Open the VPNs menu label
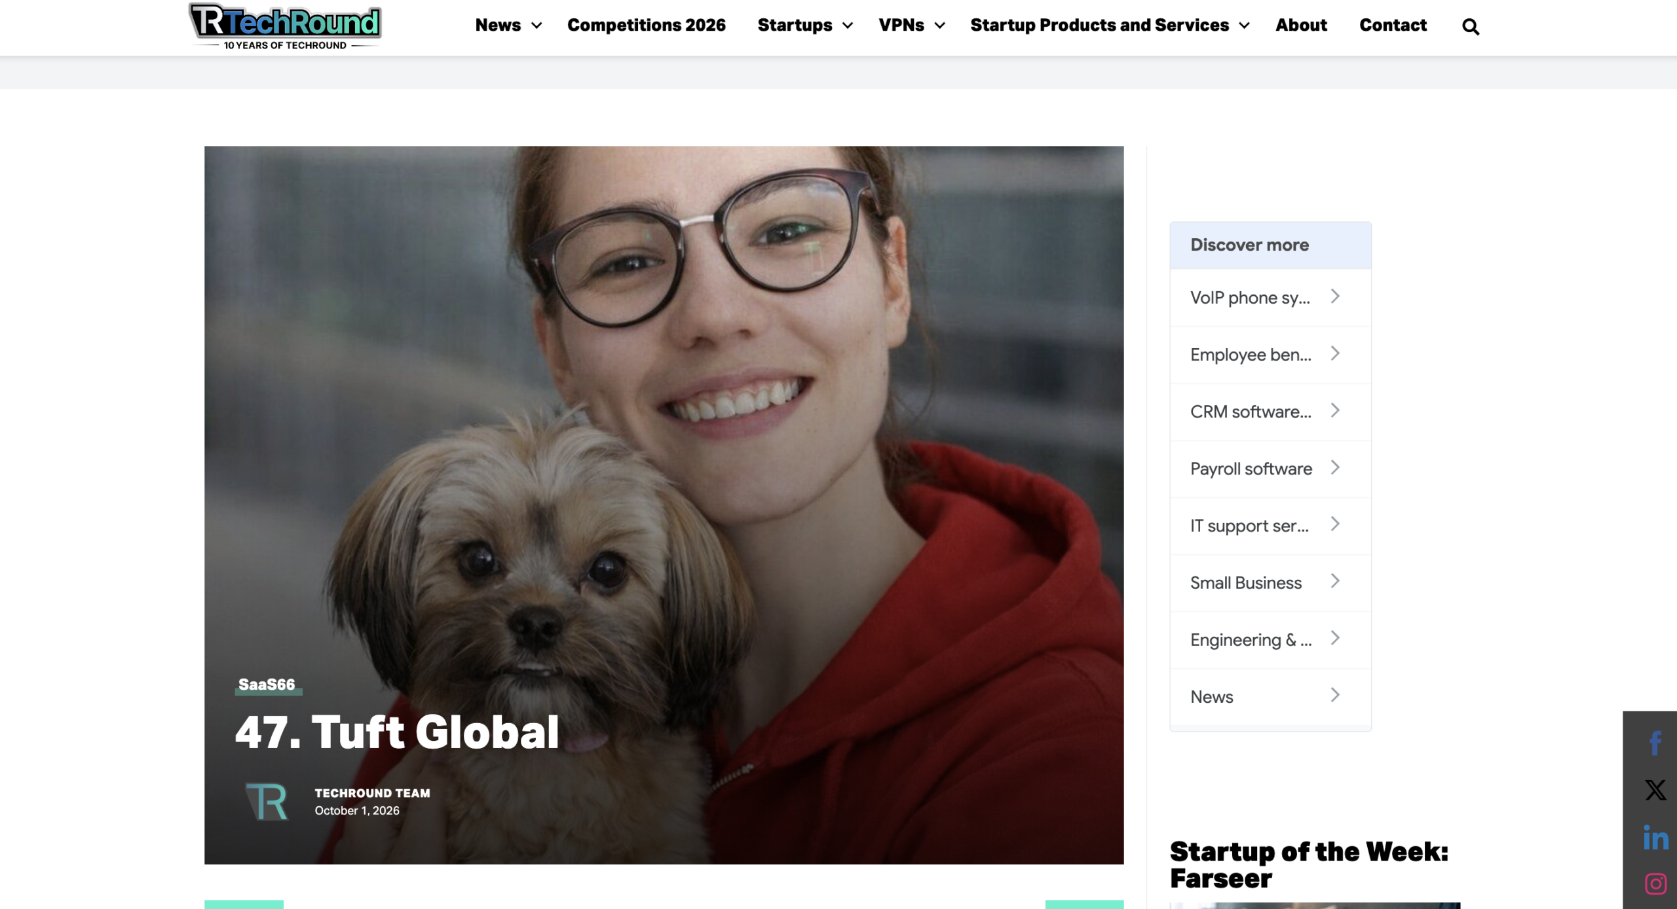This screenshot has height=909, width=1677. [901, 25]
